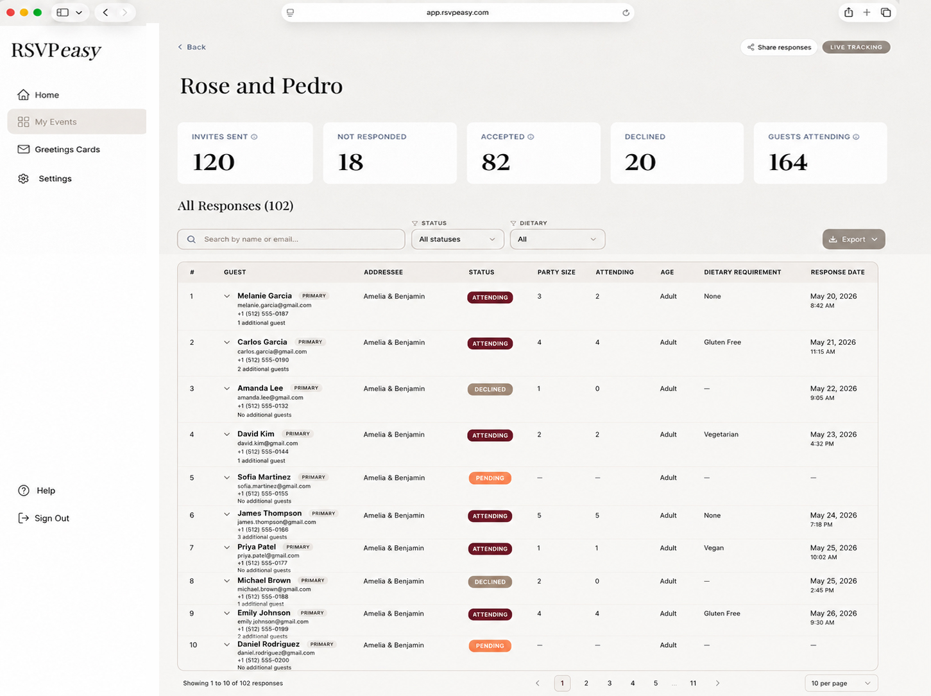This screenshot has width=931, height=696.
Task: Expand Amanda Lee's row
Action: pyautogui.click(x=226, y=388)
